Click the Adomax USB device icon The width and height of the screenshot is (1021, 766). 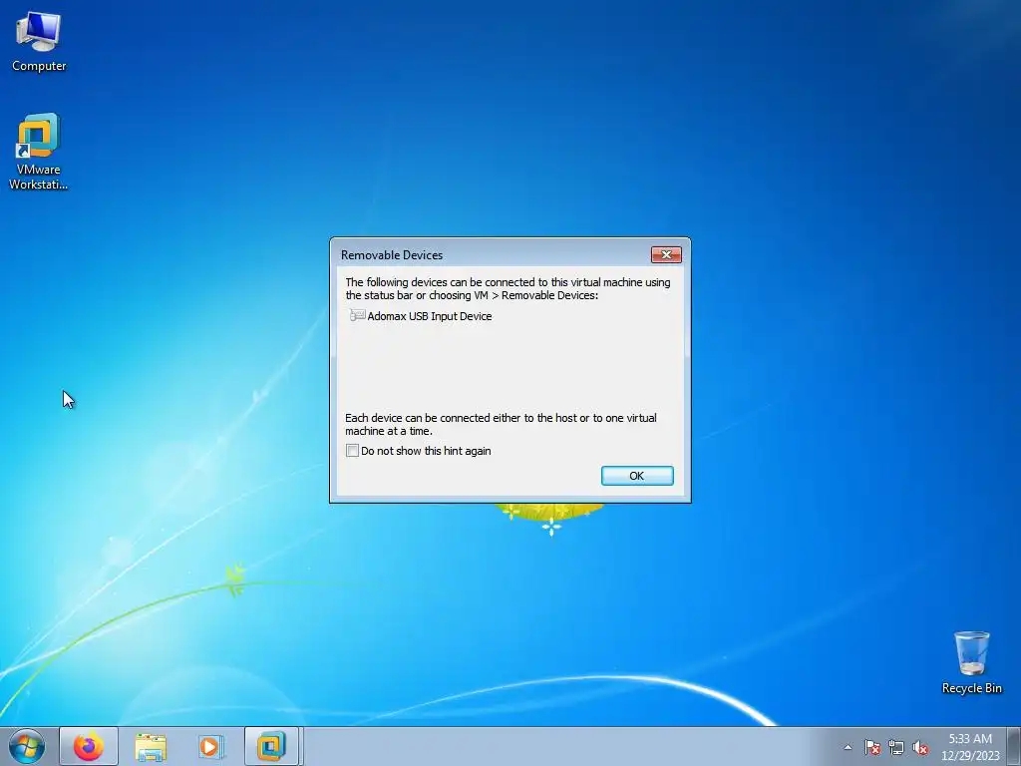357,315
